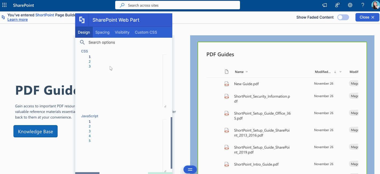Click the Knowledge Base button

point(35,131)
